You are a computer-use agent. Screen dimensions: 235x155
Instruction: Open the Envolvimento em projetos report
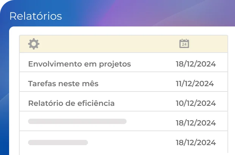click(x=79, y=64)
